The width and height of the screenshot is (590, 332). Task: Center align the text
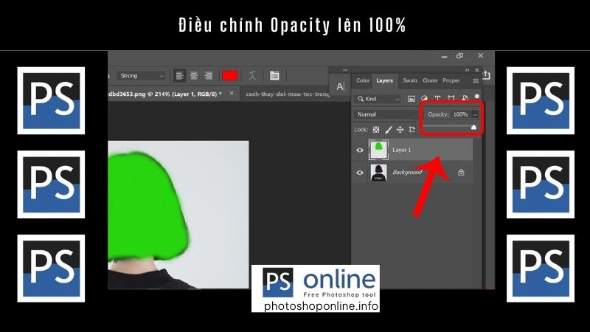click(x=194, y=76)
